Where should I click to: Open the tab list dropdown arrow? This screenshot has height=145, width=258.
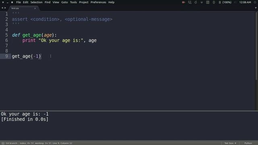tap(256, 8)
